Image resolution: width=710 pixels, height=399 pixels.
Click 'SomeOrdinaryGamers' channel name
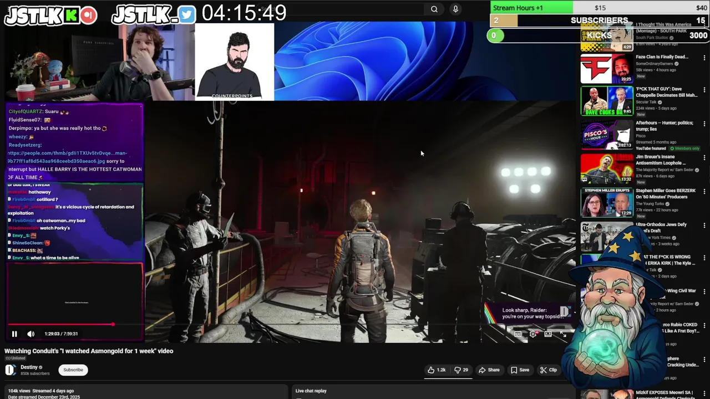[655, 63]
